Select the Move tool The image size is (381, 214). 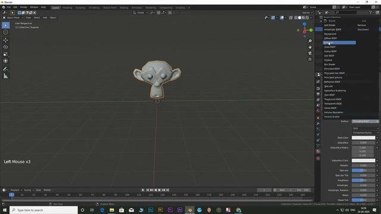pyautogui.click(x=5, y=40)
